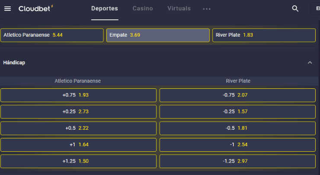Select River Plate -0.5 at 1.81

[x=237, y=128]
